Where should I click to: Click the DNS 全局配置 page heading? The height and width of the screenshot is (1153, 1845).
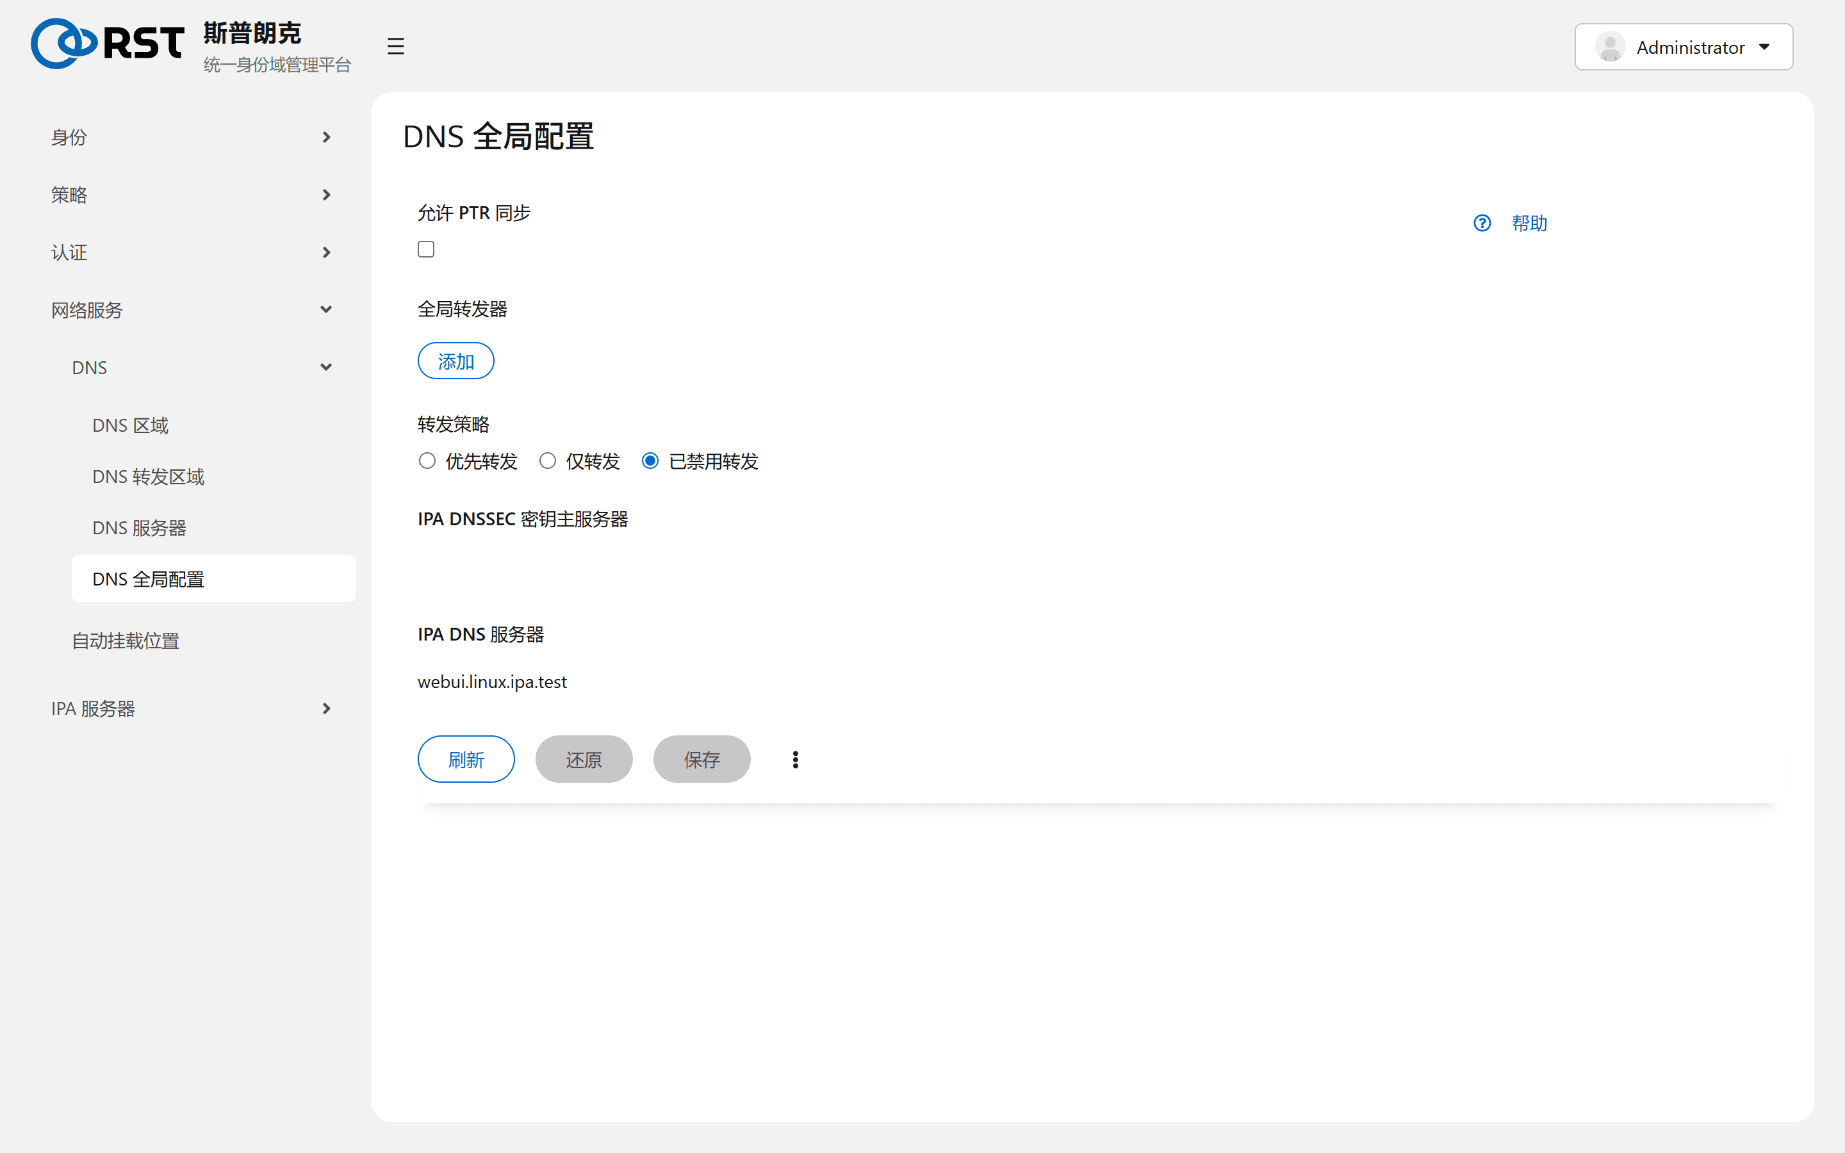pyautogui.click(x=498, y=136)
